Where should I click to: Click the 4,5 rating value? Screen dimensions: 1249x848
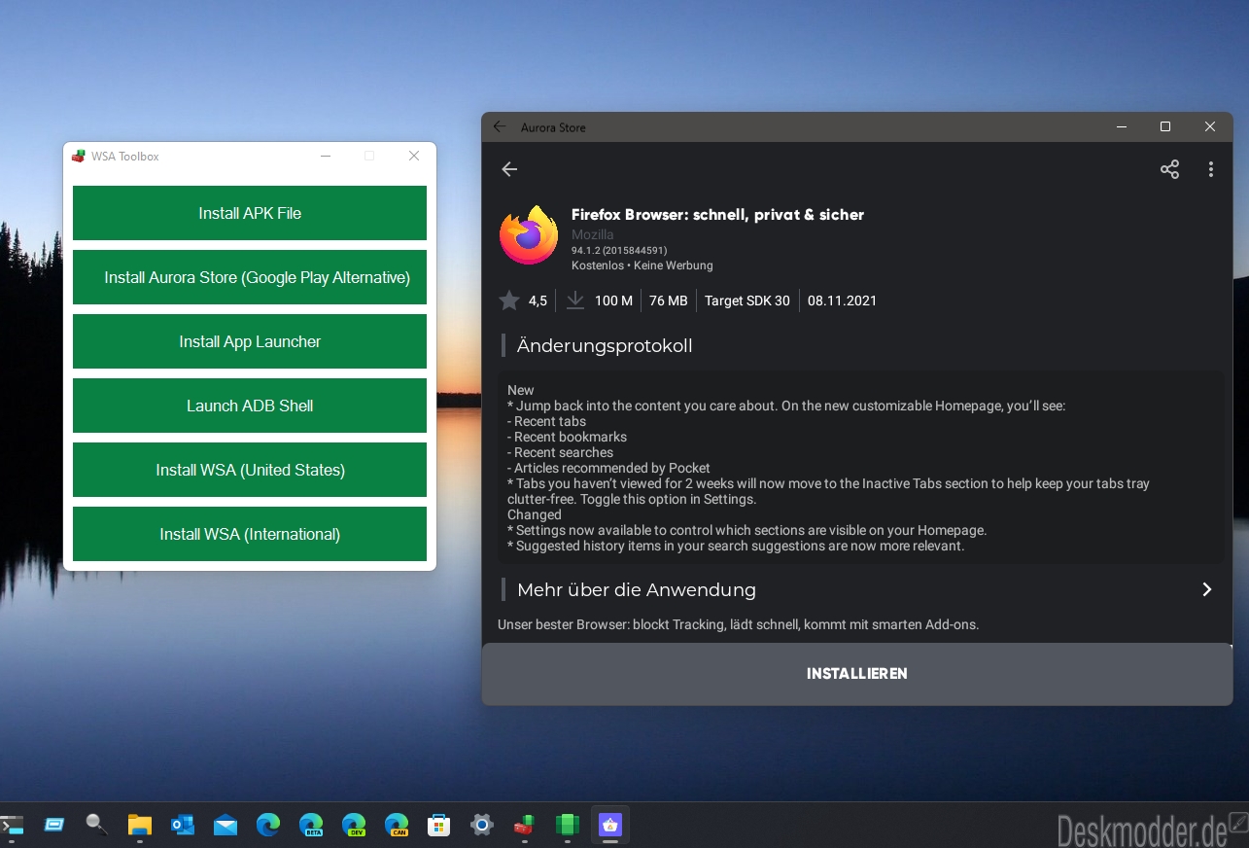tap(538, 300)
